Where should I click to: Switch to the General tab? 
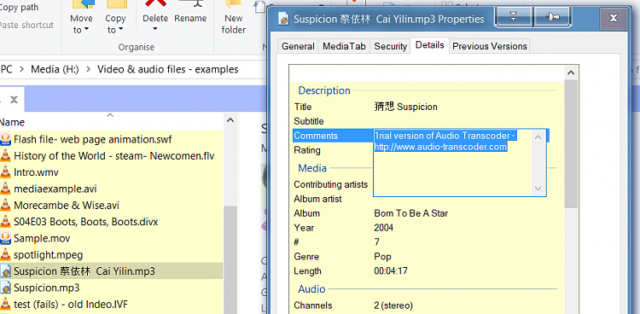[298, 46]
